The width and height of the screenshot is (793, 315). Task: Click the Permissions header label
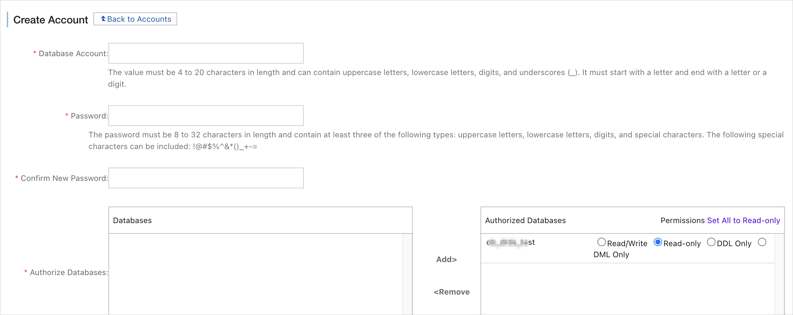[x=682, y=220]
